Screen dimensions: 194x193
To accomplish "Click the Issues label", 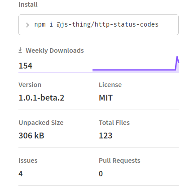I will tap(28, 161).
